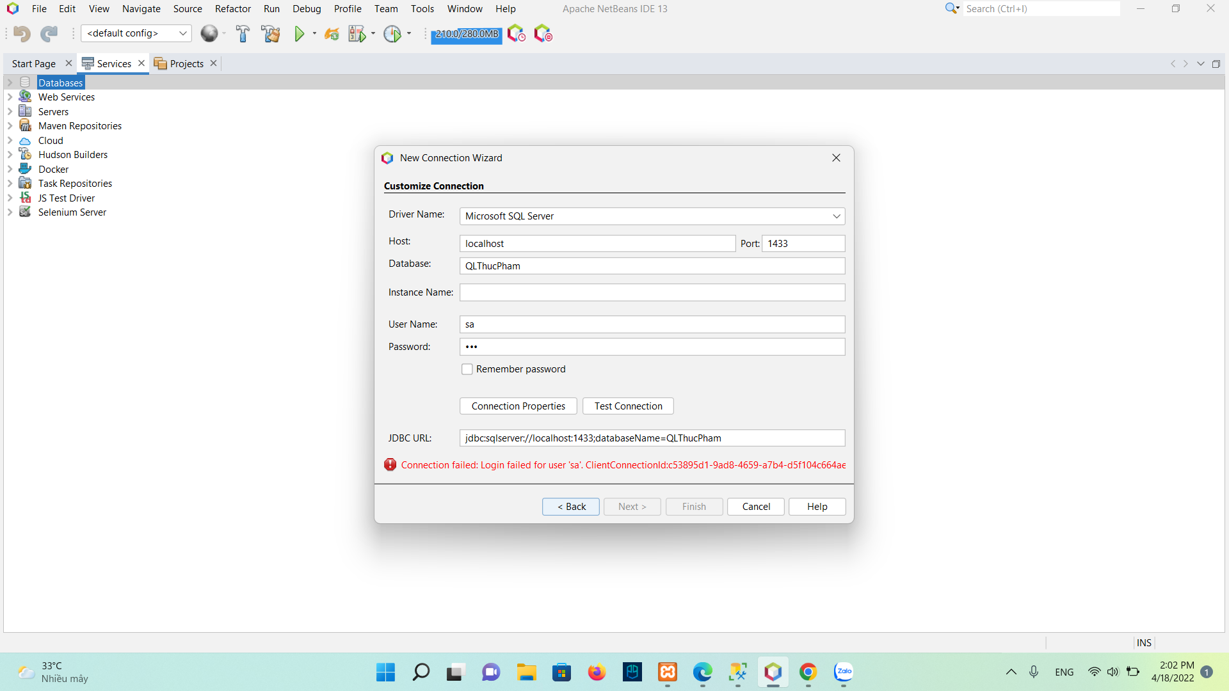Click the Cancel button in wizard

tap(756, 507)
